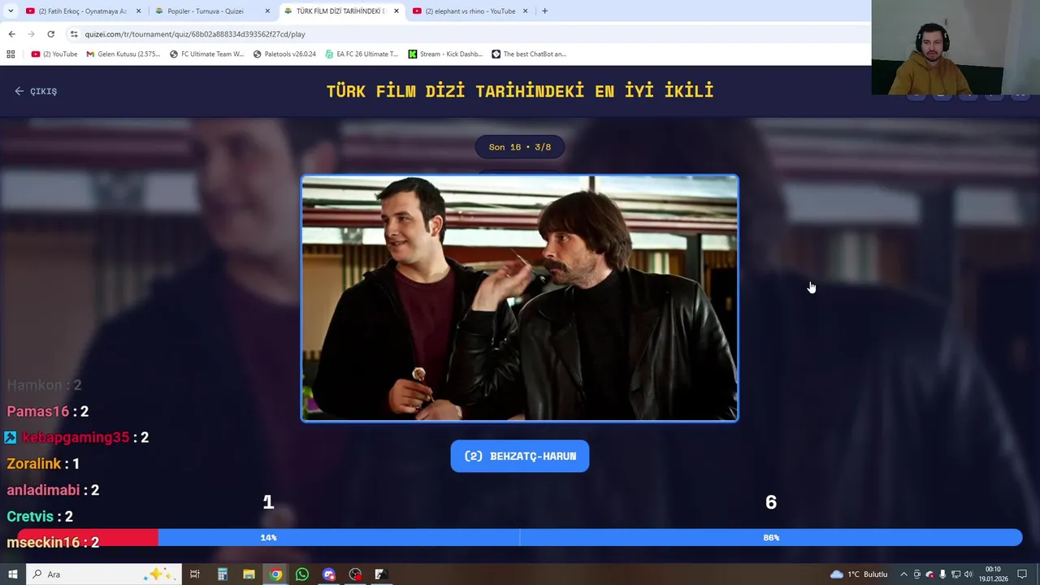This screenshot has width=1040, height=585.
Task: Open the Stream - Kick Dashboard bookmark
Action: pyautogui.click(x=445, y=54)
